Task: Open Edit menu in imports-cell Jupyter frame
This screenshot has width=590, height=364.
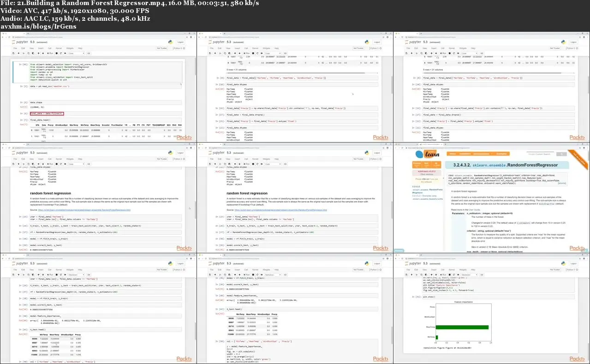Action: (23, 48)
